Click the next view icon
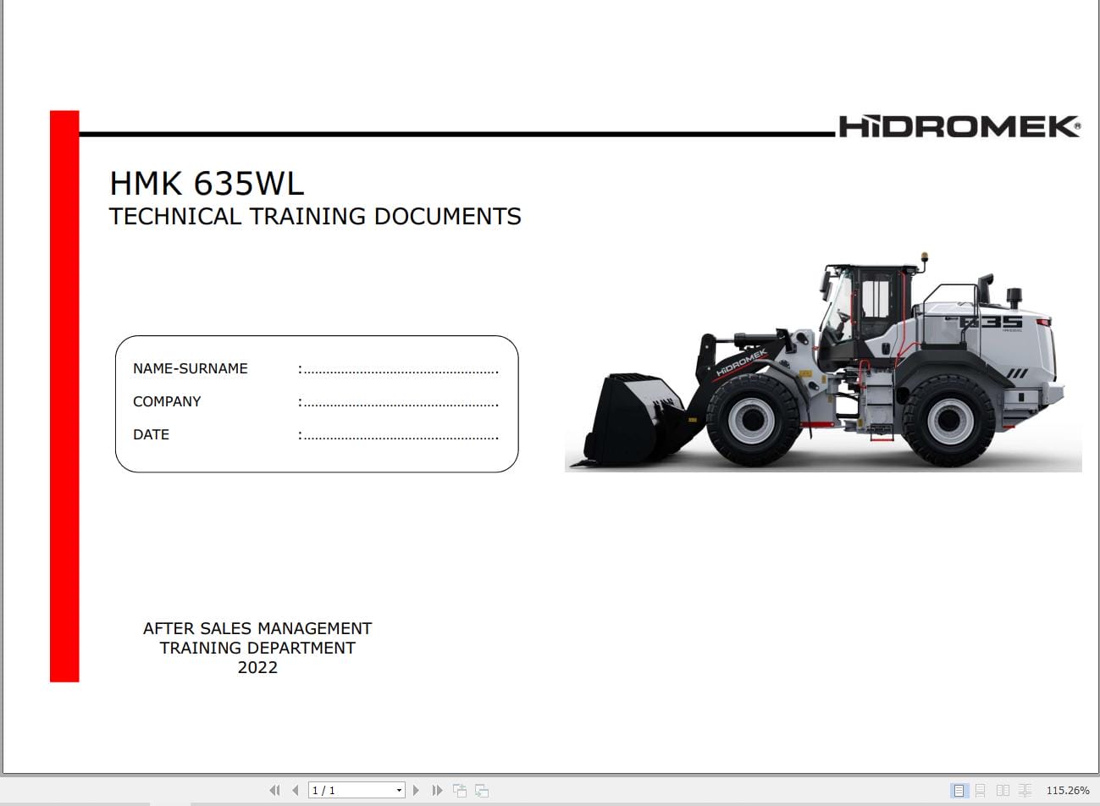 pos(482,790)
